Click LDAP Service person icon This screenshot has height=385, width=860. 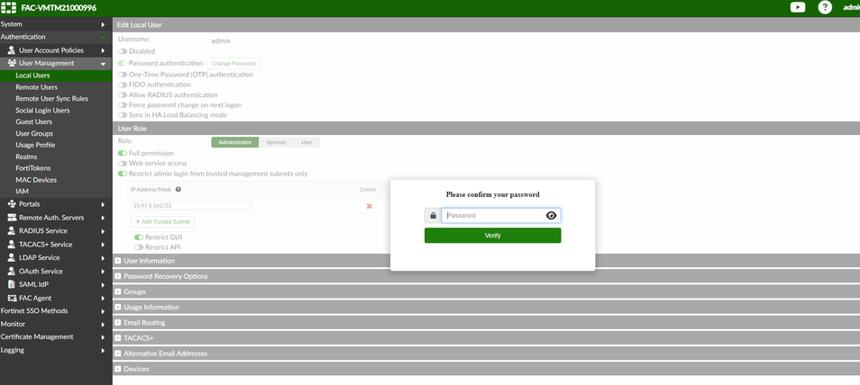pyautogui.click(x=12, y=257)
